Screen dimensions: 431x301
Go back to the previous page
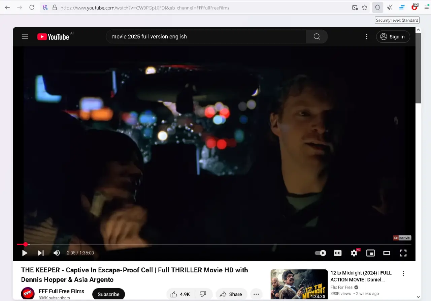pos(7,7)
